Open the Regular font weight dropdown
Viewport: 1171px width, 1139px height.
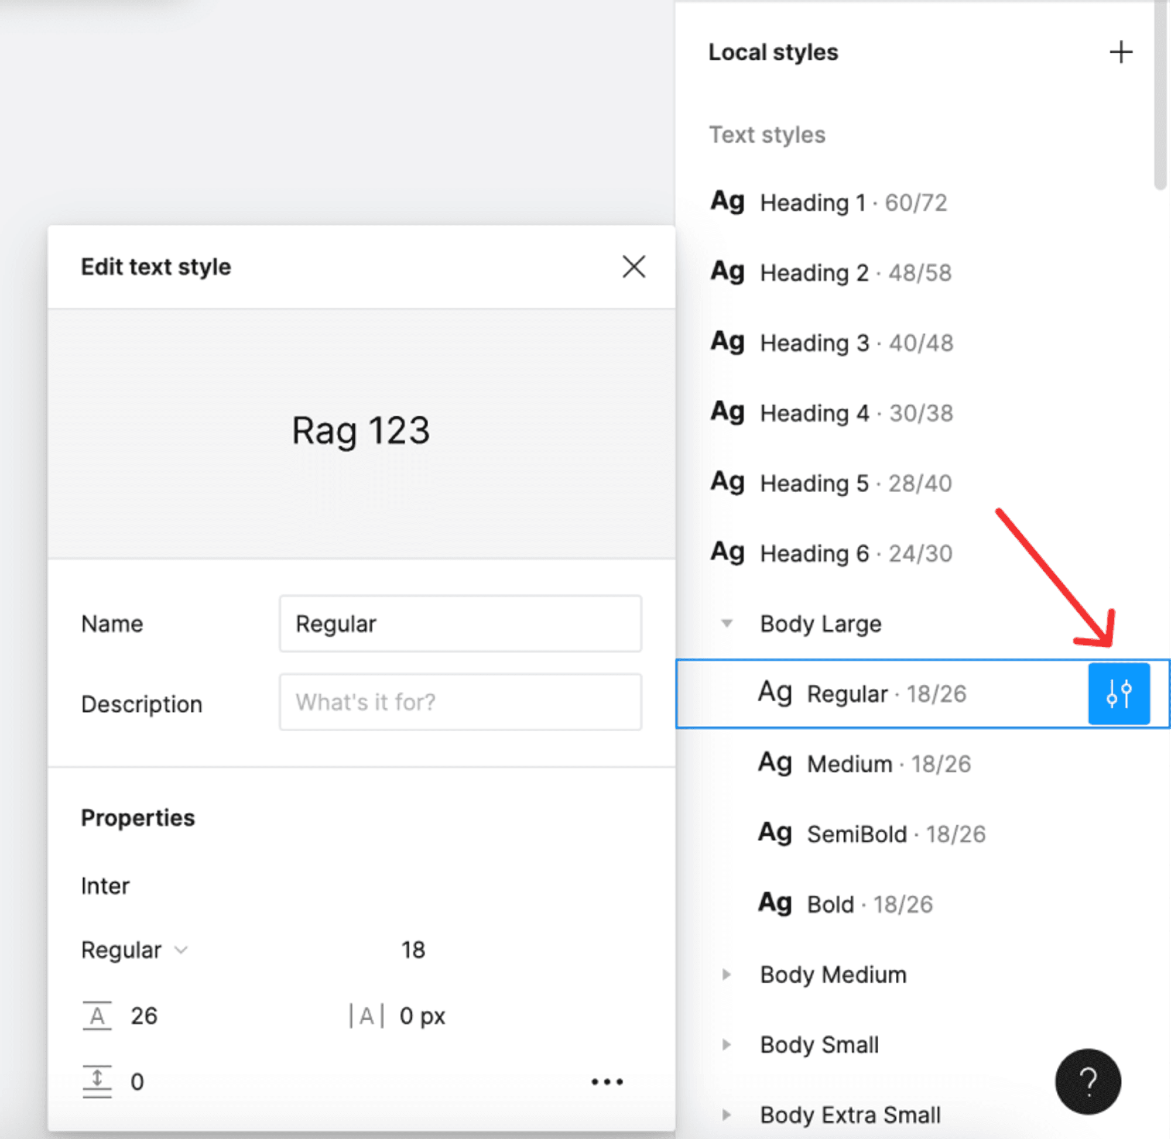[x=135, y=950]
